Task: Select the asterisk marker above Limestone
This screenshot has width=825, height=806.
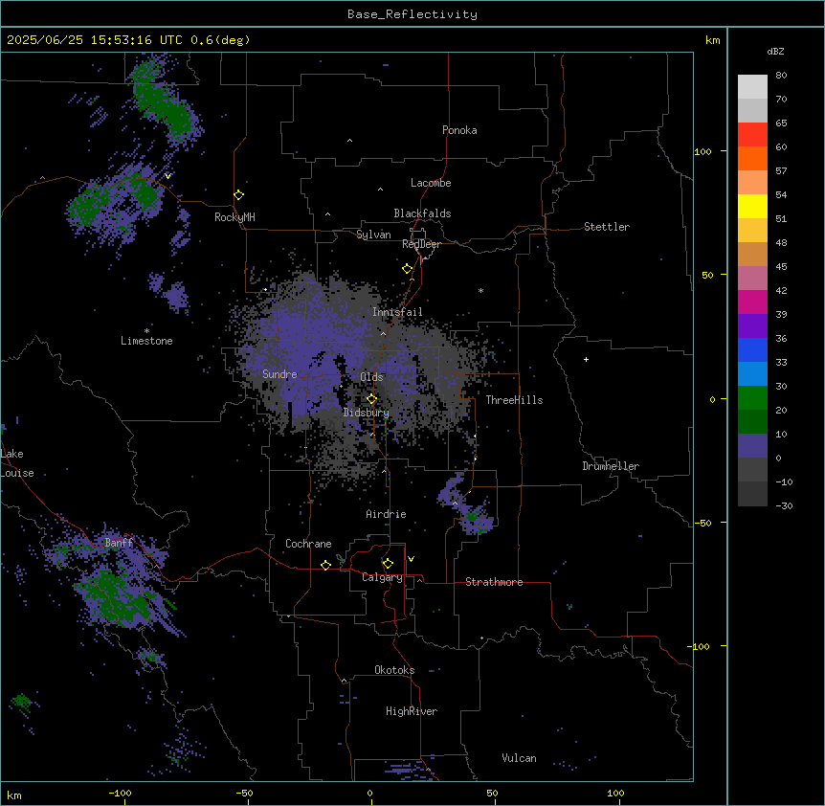Action: [x=146, y=331]
